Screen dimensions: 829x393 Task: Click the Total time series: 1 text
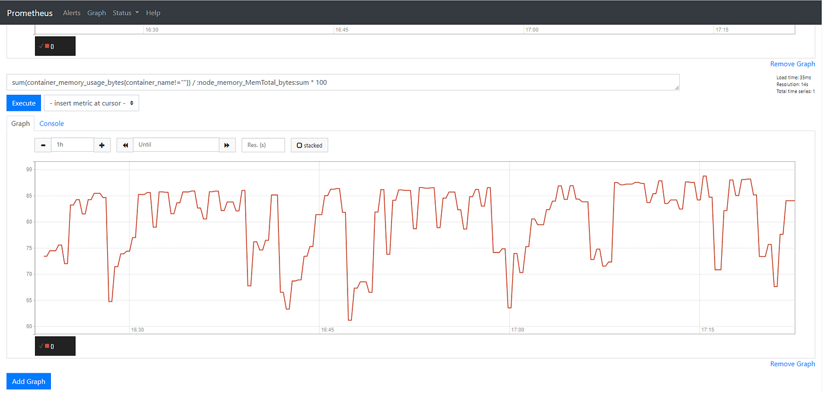[796, 92]
